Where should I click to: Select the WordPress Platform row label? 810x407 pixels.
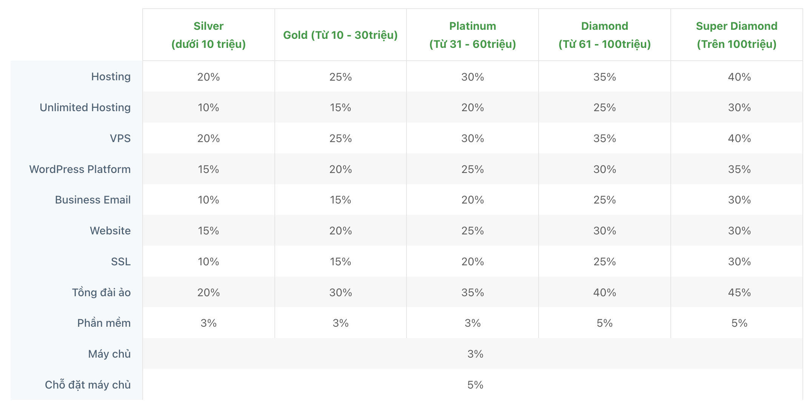point(80,169)
